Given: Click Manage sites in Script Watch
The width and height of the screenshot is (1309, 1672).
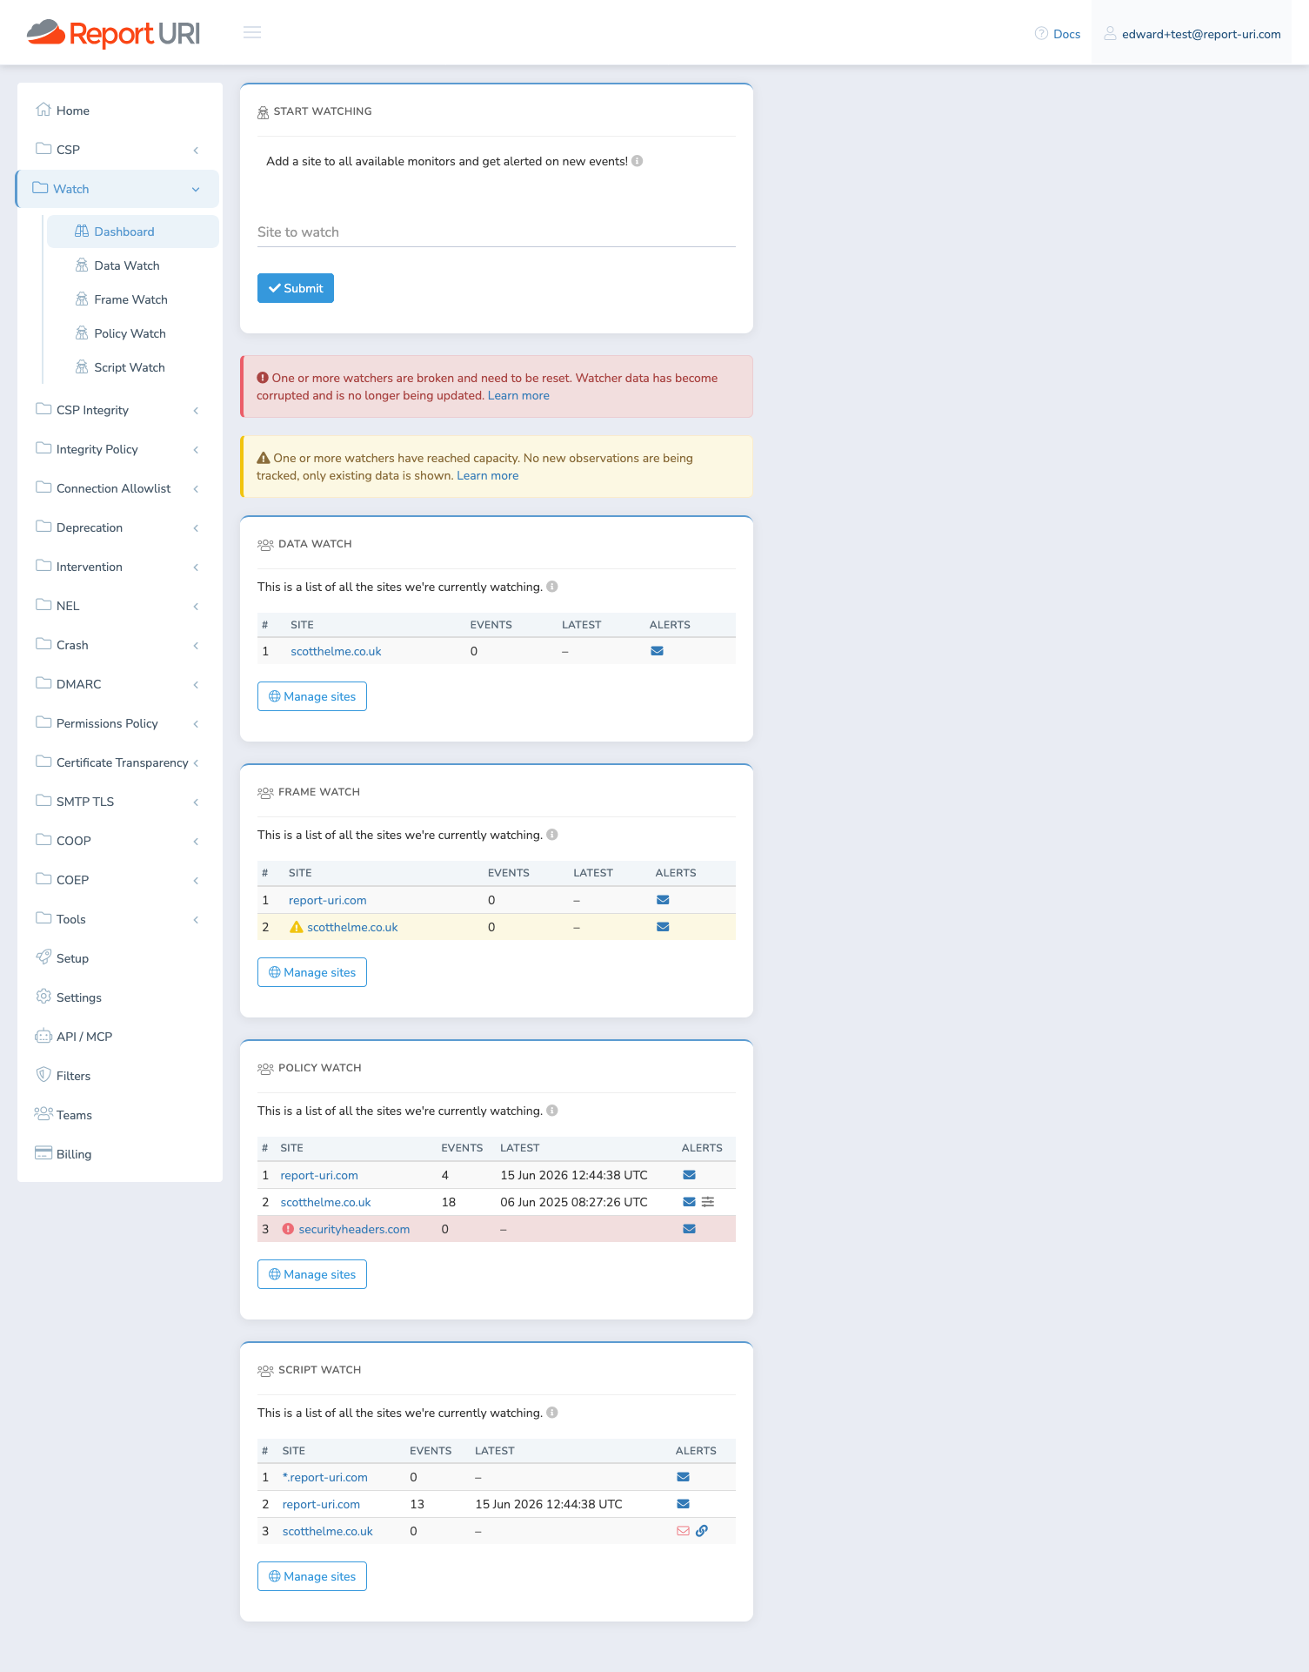Looking at the screenshot, I should pos(312,1576).
